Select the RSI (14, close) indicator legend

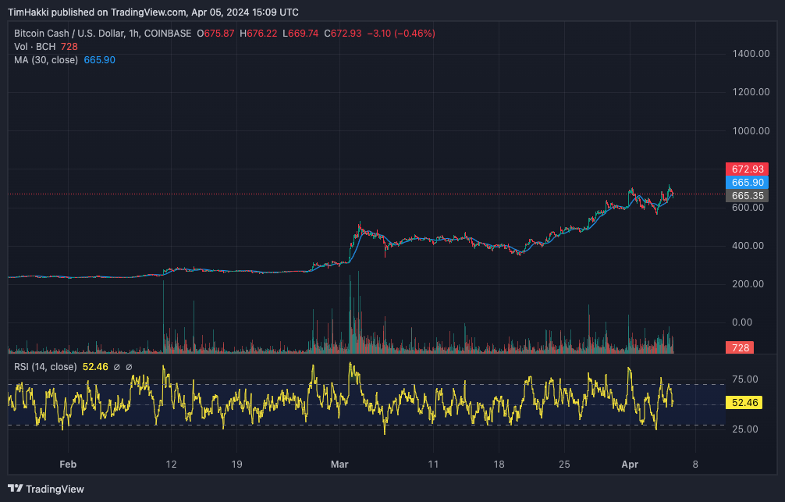45,367
